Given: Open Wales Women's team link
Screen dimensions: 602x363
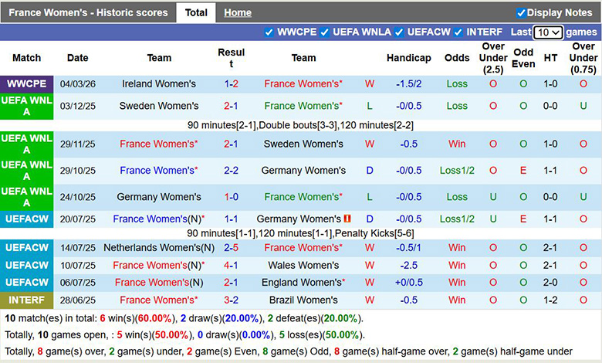Looking at the screenshot, I should point(303,265).
